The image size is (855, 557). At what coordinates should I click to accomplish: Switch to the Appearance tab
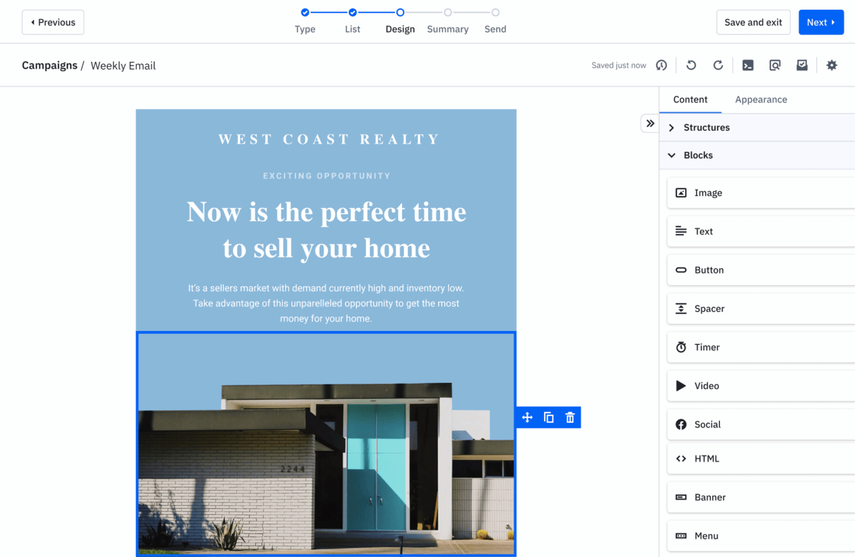tap(761, 99)
